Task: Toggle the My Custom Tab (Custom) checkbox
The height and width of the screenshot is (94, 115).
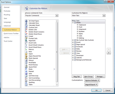Action: tap(75, 40)
